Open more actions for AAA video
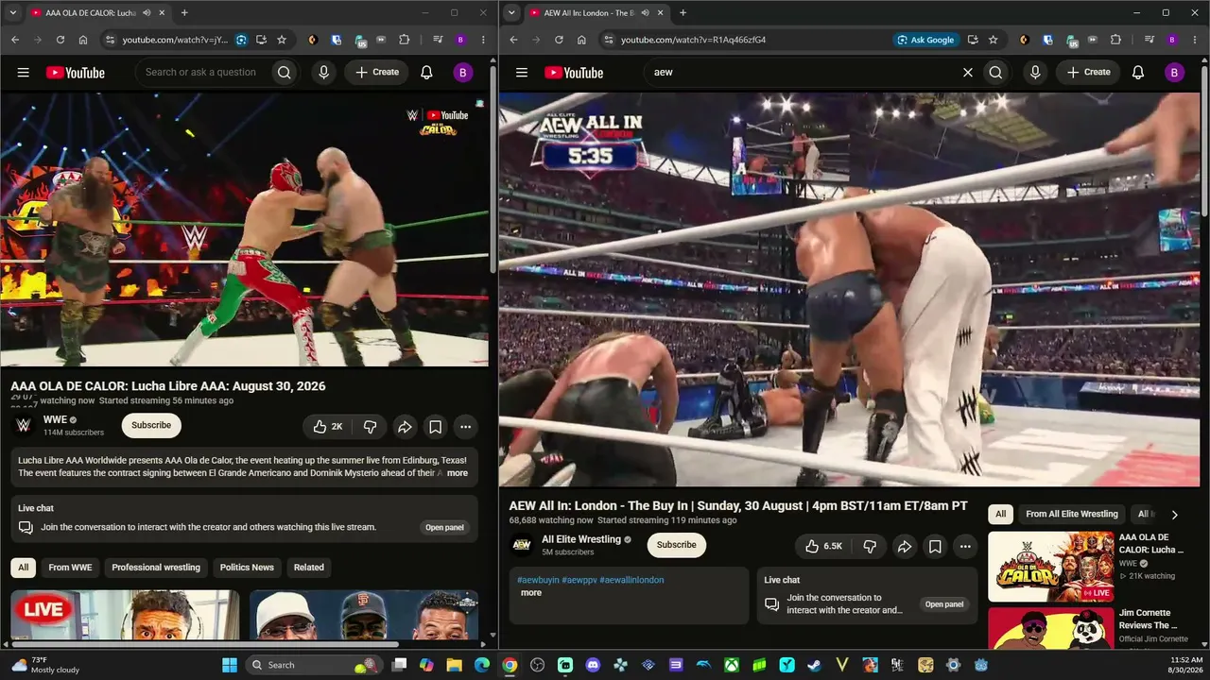The image size is (1210, 680). [x=466, y=427]
